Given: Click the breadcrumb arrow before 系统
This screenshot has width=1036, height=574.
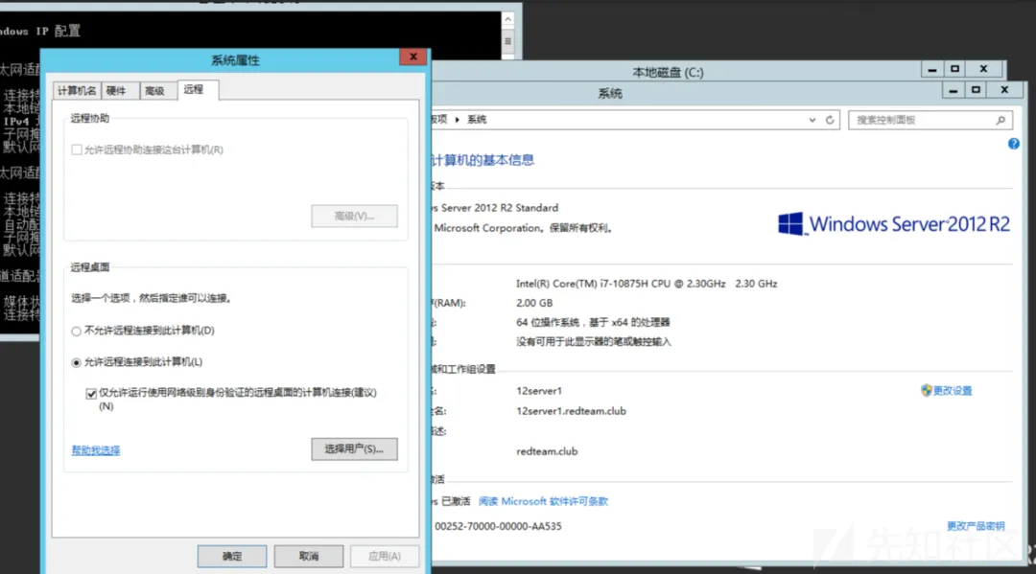Looking at the screenshot, I should click(x=458, y=120).
